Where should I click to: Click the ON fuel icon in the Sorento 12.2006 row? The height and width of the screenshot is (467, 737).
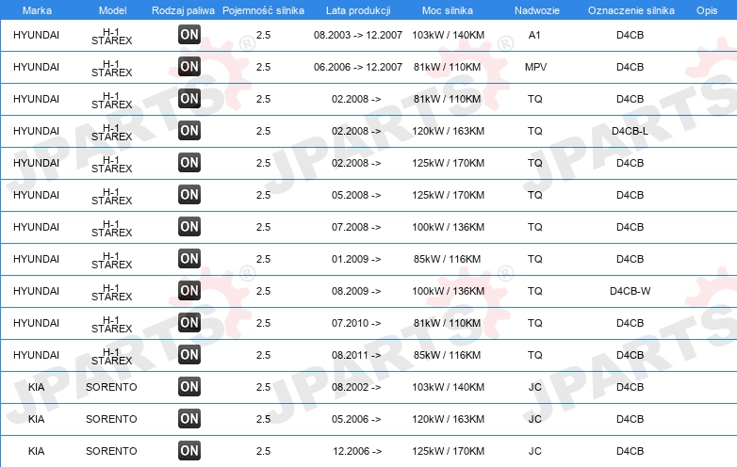(189, 451)
